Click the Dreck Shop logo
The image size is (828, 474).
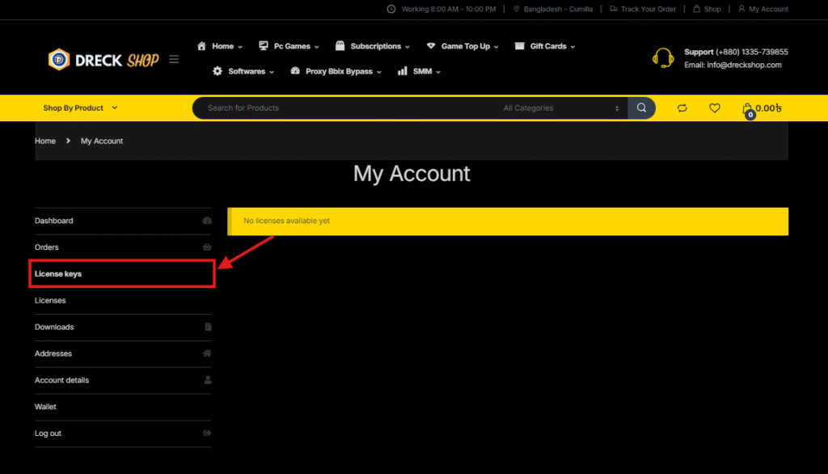[103, 60]
